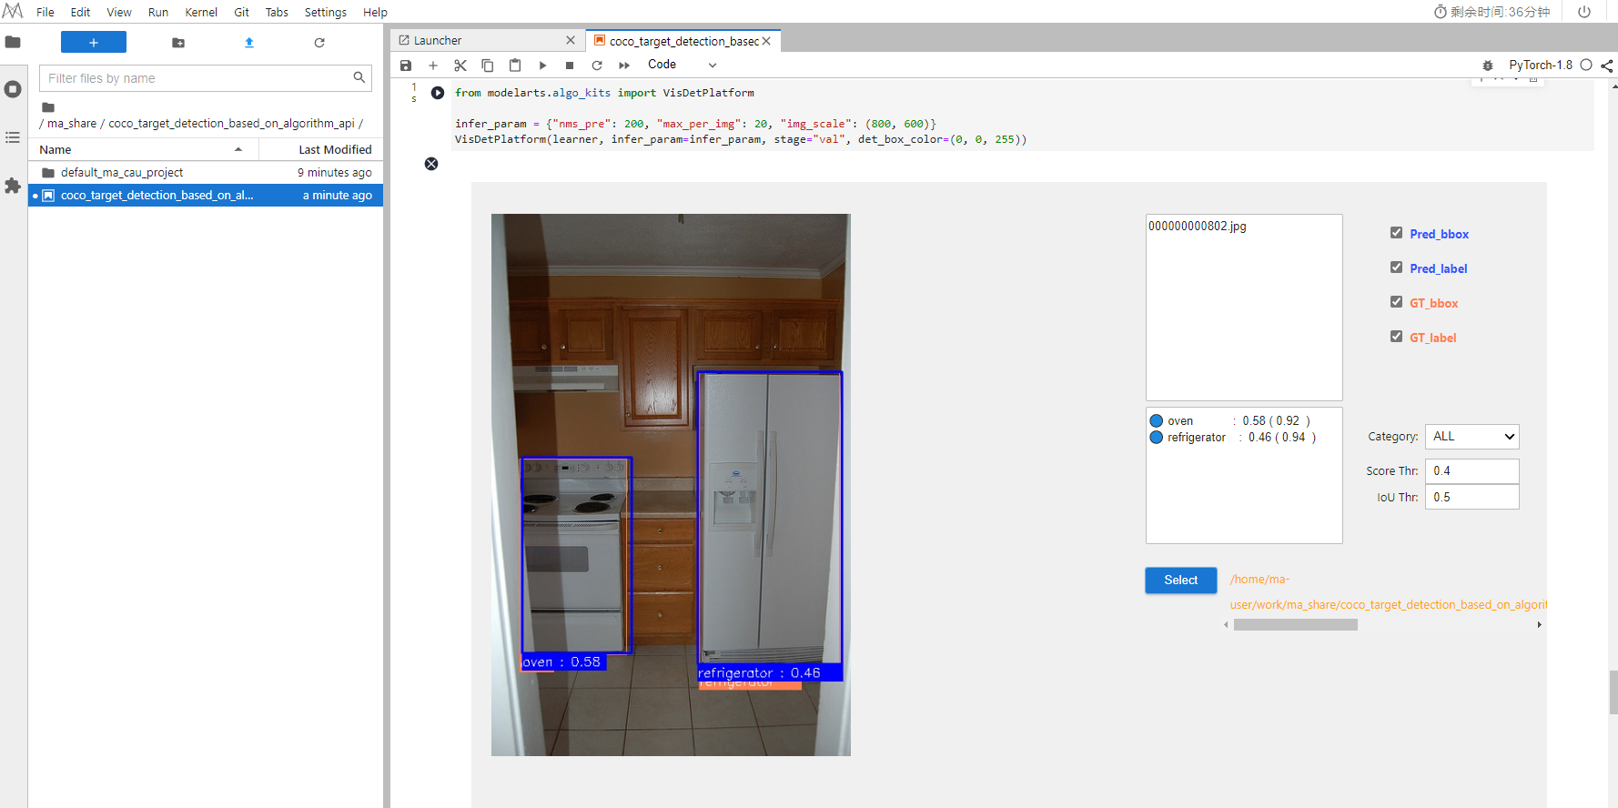
Task: Cut the selected cell with scissors icon
Action: (x=460, y=66)
